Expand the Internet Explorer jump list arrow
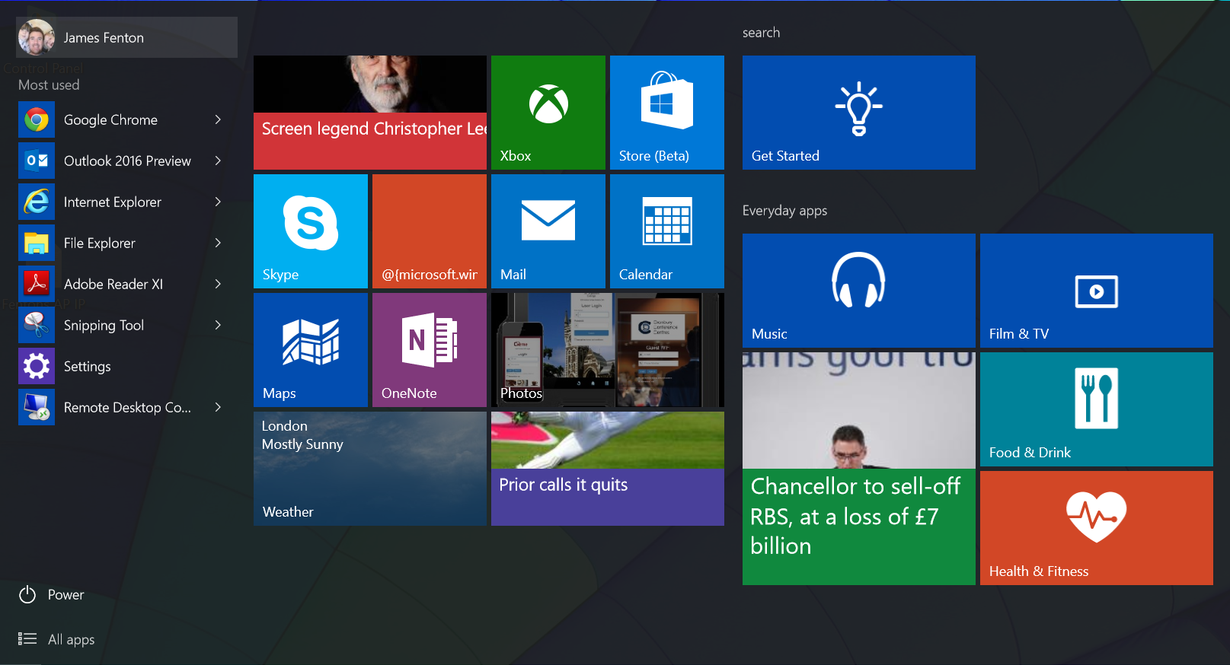The width and height of the screenshot is (1230, 665). click(x=218, y=202)
